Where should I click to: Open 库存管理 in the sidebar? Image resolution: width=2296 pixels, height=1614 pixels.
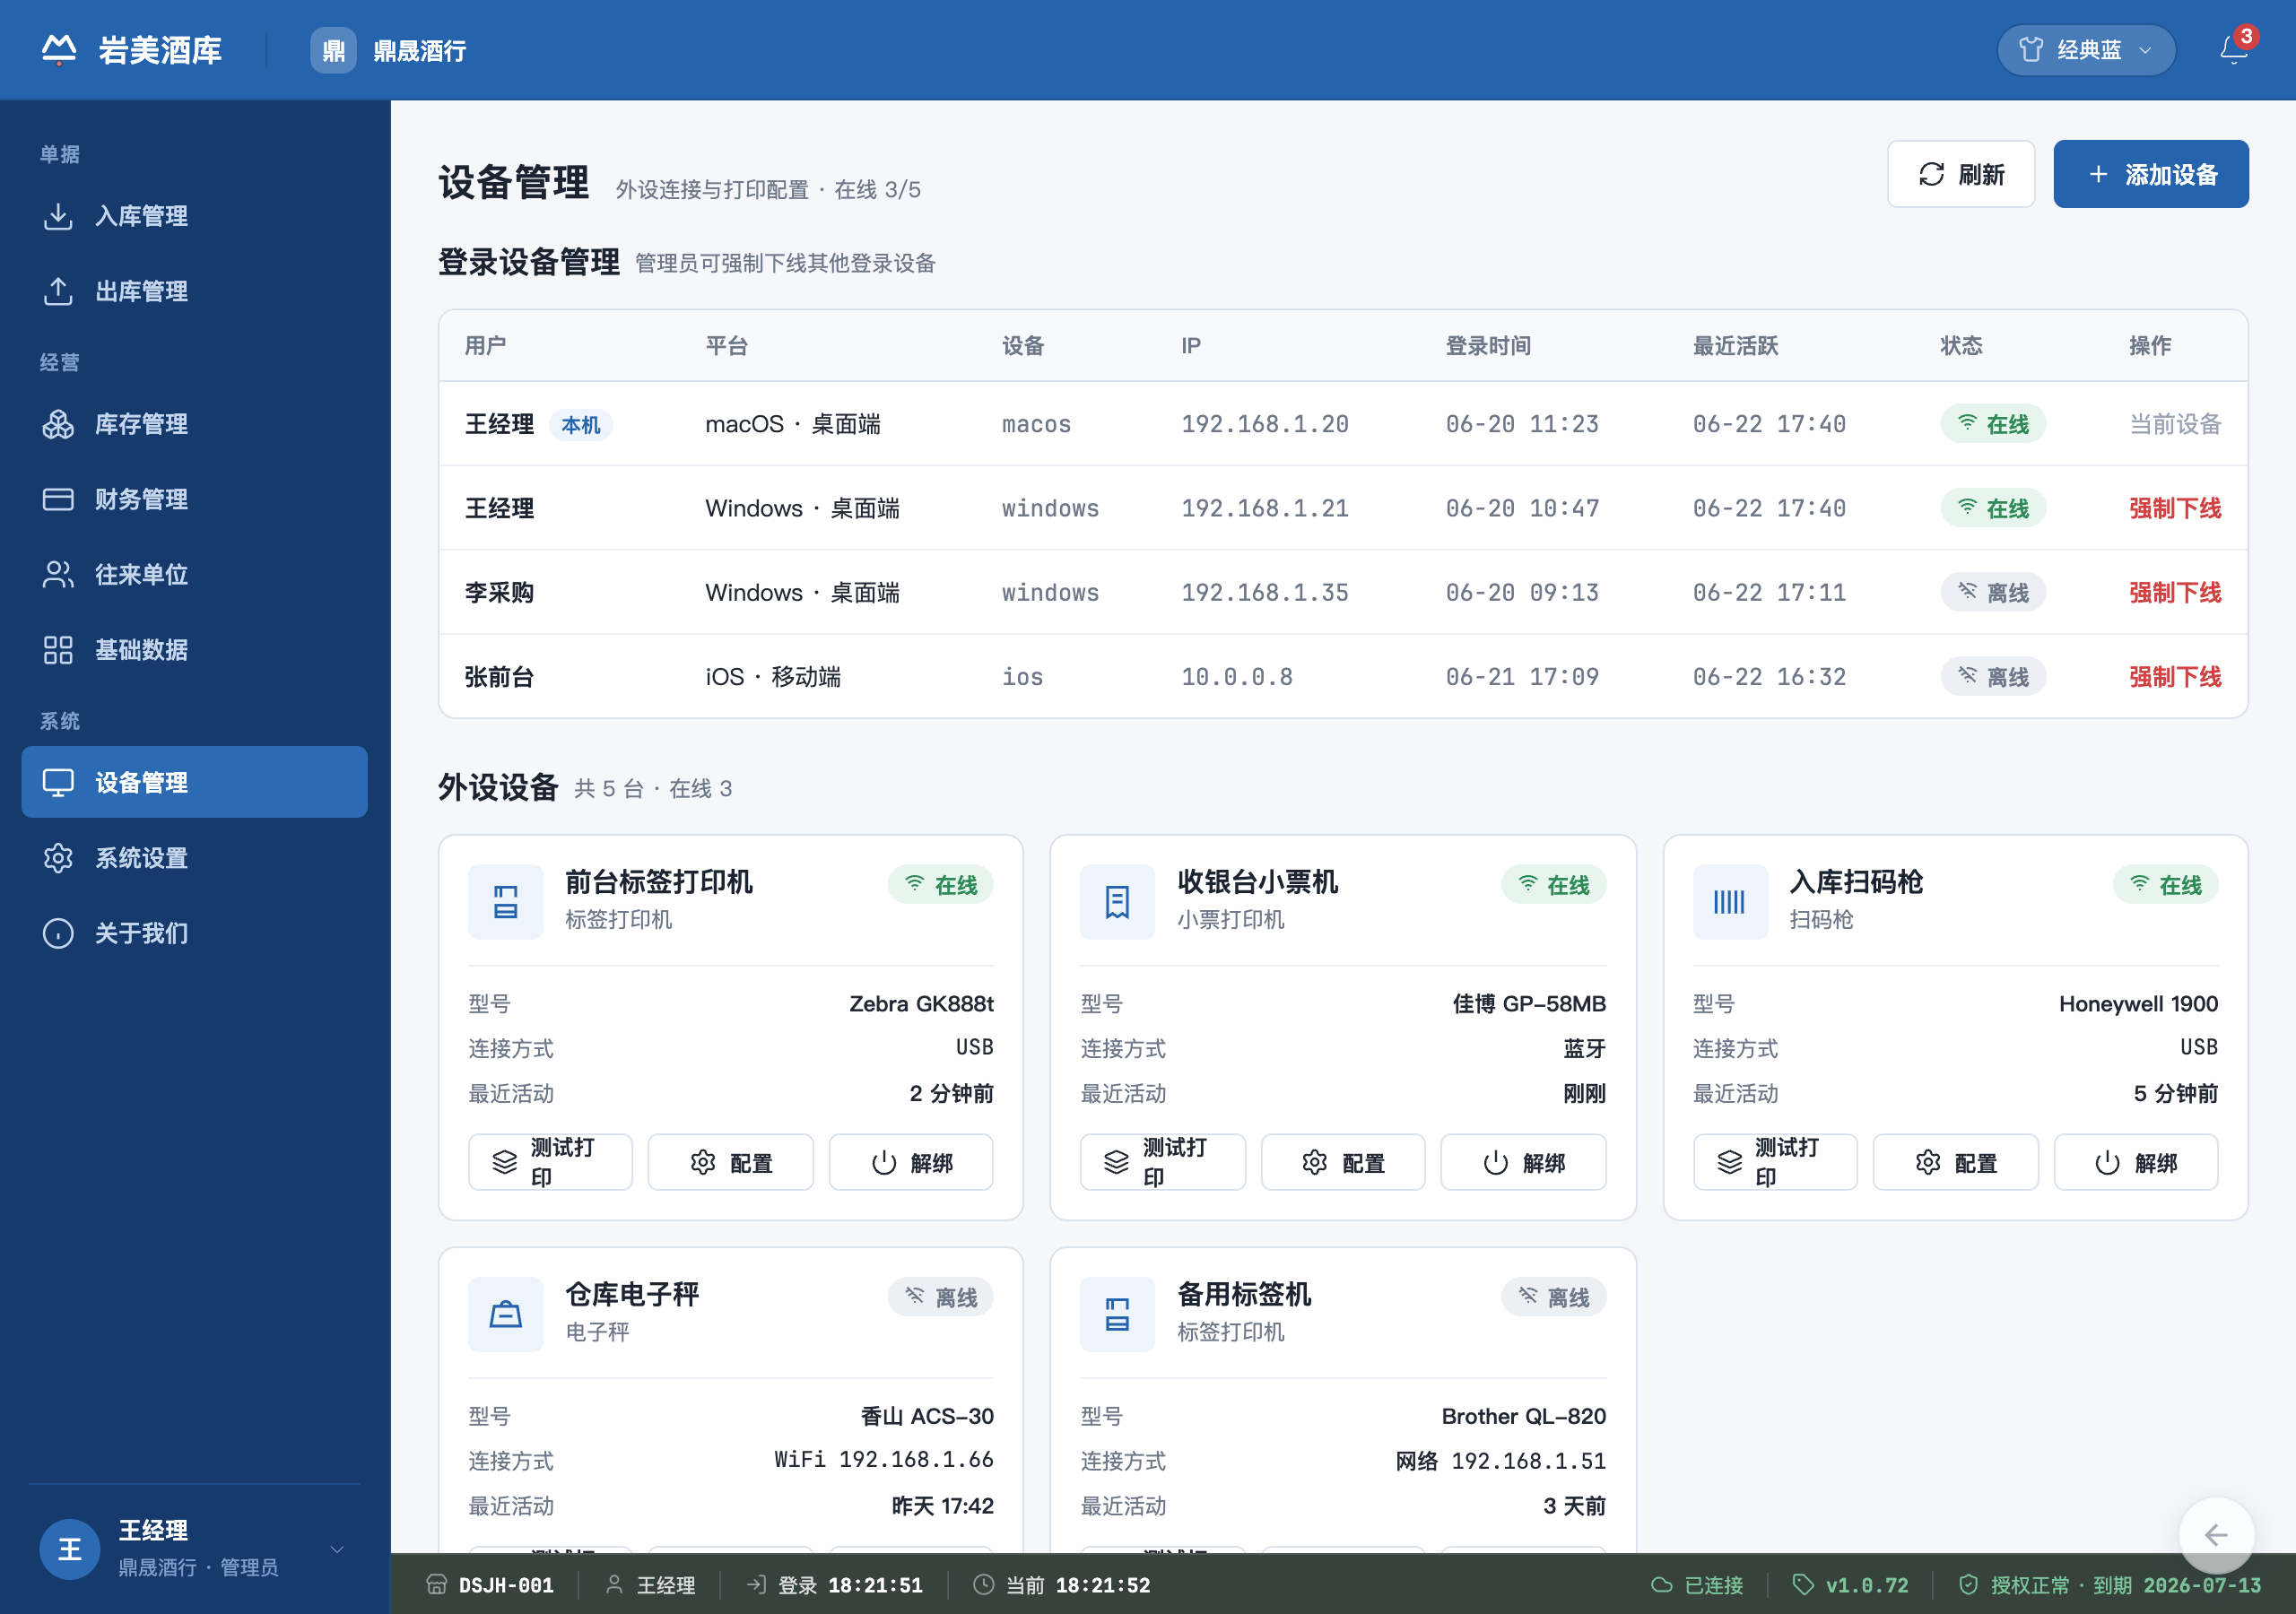point(194,424)
